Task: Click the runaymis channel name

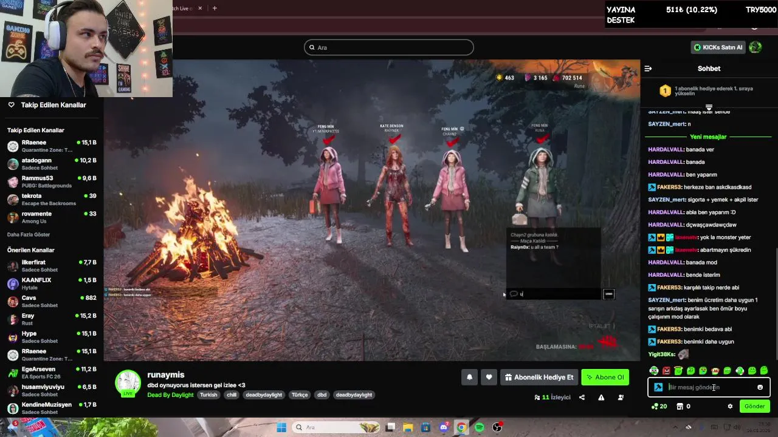Action: 166,374
